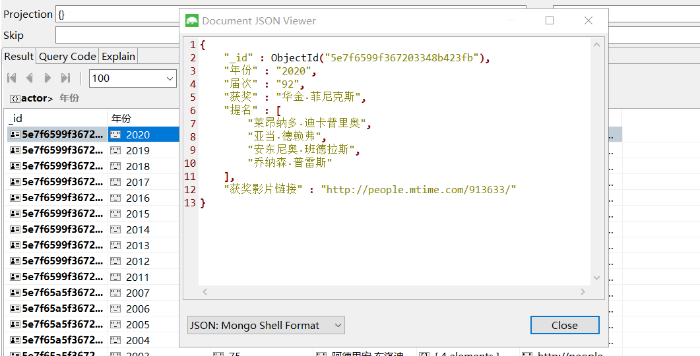
Task: Select the row with year 2006
Action: tap(93, 309)
